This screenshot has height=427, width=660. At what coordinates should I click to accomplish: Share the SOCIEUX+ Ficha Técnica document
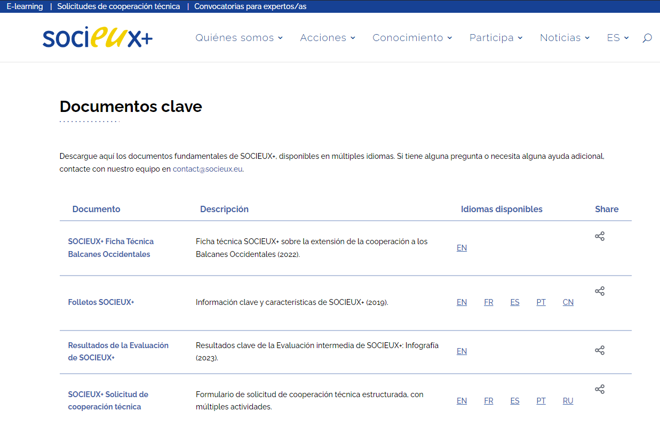[x=600, y=236]
